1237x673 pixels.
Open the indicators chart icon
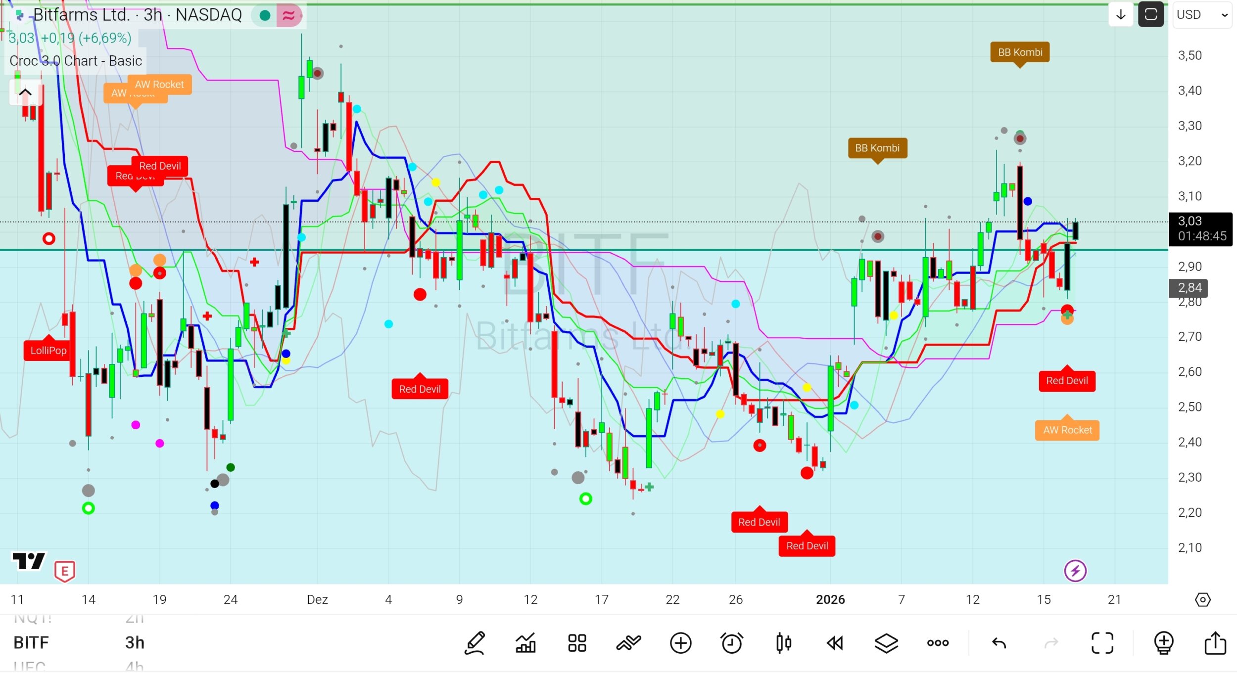[525, 643]
